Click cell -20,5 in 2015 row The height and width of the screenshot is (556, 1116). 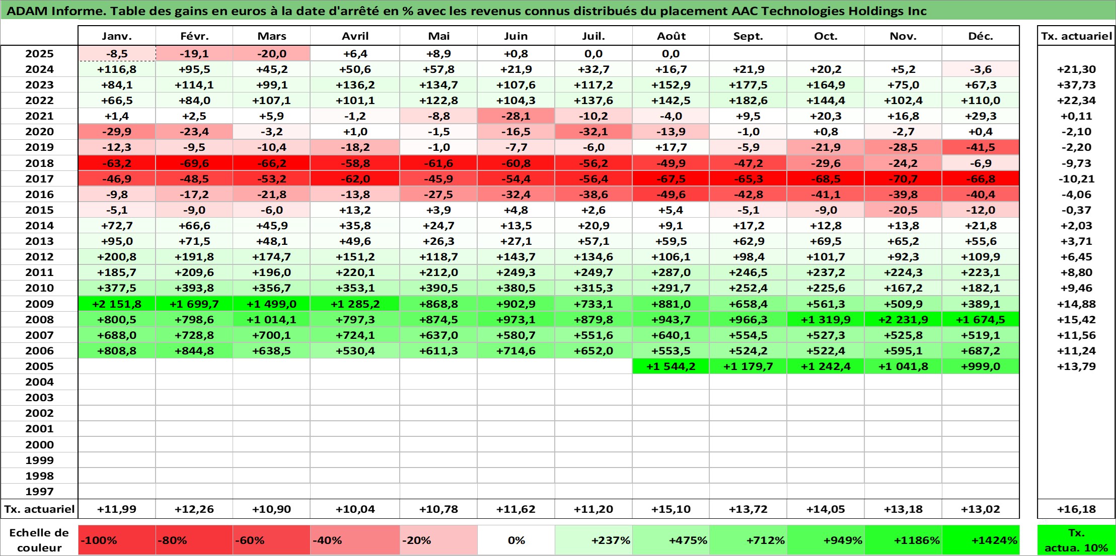903,210
